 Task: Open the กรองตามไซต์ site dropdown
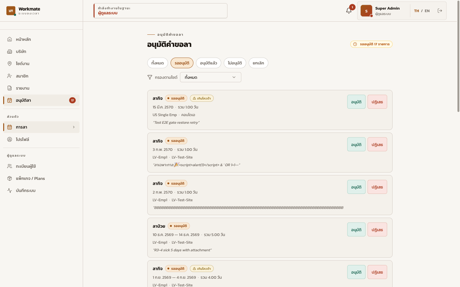[211, 77]
